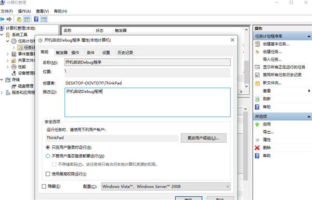Click the green arrow 启用 icon
The height and width of the screenshot is (200, 312).
coord(257,124)
